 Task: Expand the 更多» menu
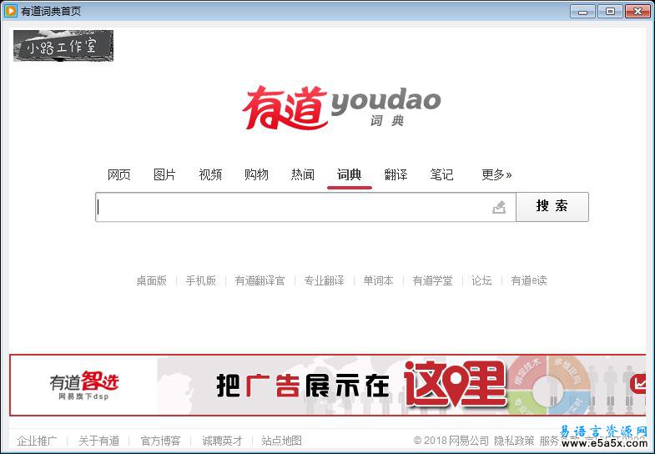(x=496, y=174)
